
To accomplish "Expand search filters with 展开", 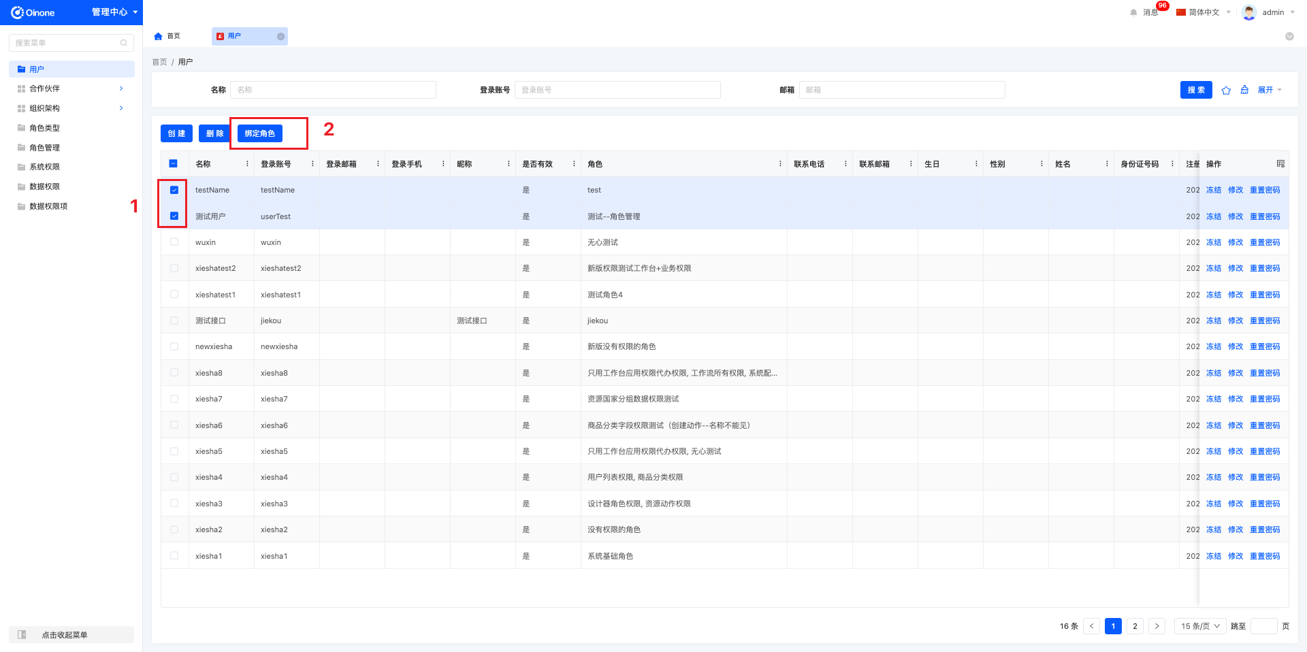I will click(x=1270, y=90).
